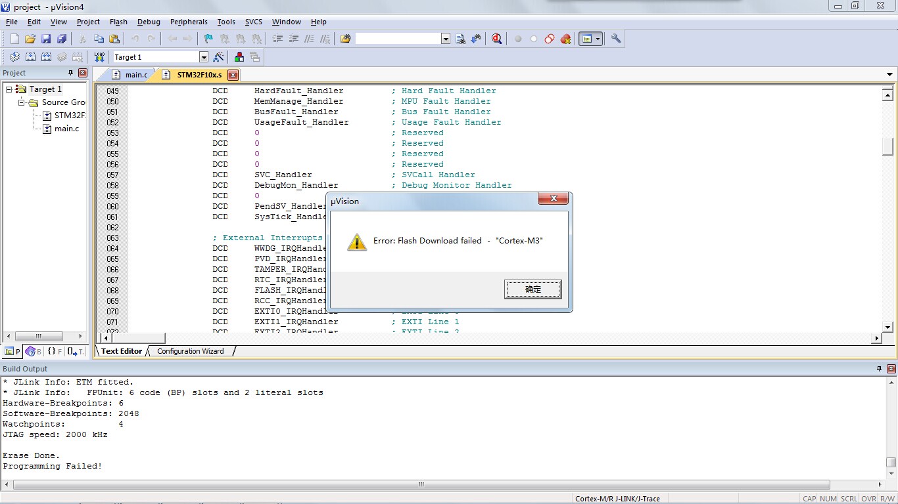This screenshot has height=504, width=898.
Task: Start the debug session with the red d magnifier
Action: [496, 39]
